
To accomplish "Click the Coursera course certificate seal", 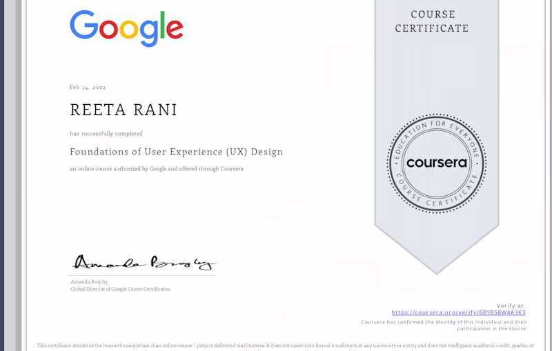I will (437, 163).
